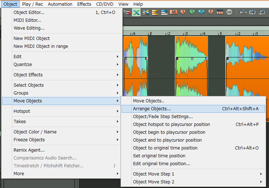Open the crossfade editor icon with arrows
The width and height of the screenshot is (269, 188).
click(146, 12)
